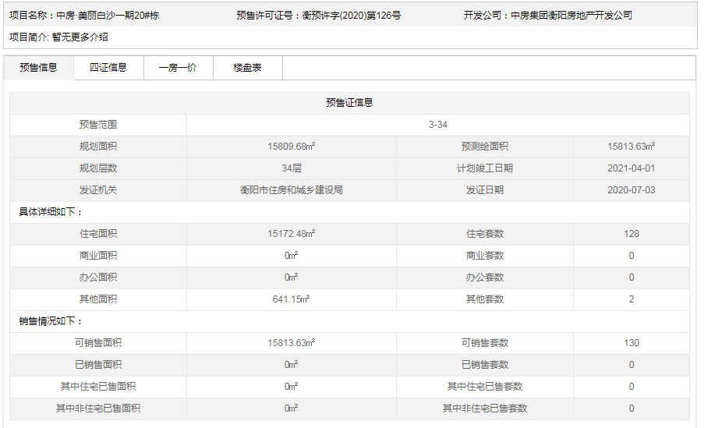Click residential area value 15172.48㎡
The height and width of the screenshot is (428, 704).
click(291, 234)
